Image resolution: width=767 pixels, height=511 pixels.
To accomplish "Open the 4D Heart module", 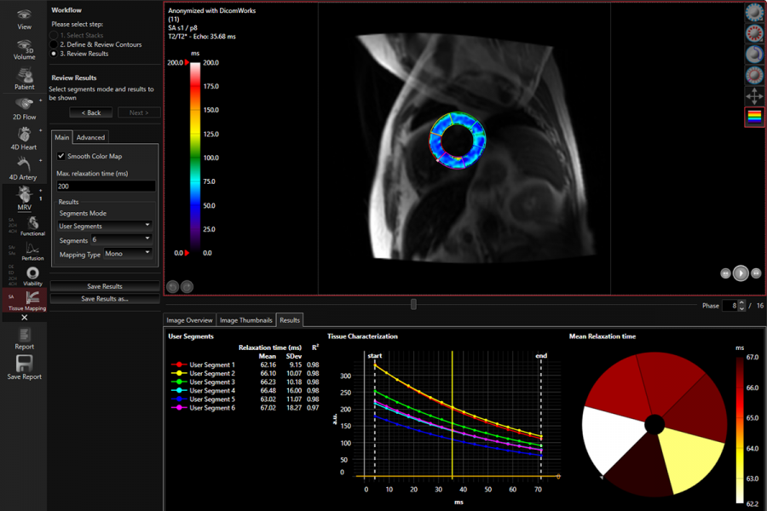I will coord(24,136).
